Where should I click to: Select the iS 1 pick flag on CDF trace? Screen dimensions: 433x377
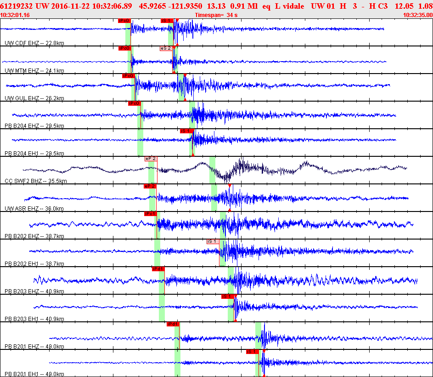[167, 21]
